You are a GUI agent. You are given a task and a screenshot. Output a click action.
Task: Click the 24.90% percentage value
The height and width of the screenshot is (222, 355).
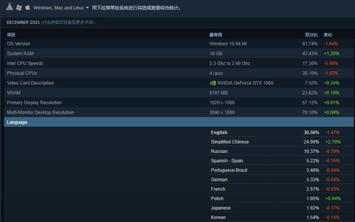pos(311,142)
